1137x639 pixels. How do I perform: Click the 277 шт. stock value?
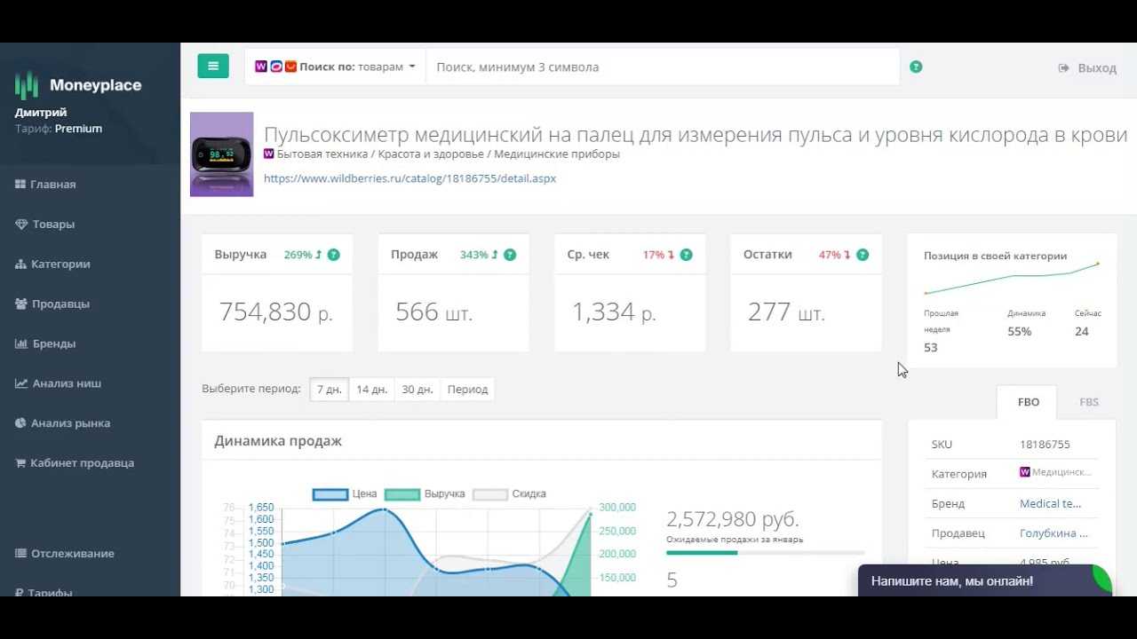click(786, 312)
